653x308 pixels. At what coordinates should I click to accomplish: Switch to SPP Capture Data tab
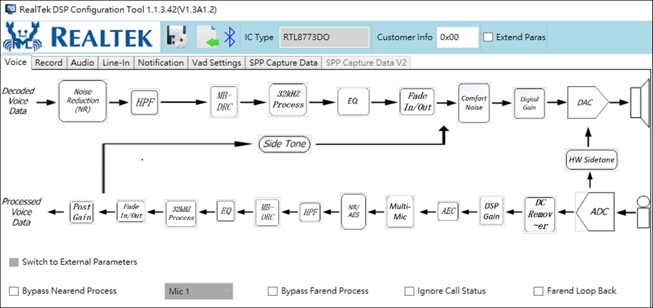283,63
